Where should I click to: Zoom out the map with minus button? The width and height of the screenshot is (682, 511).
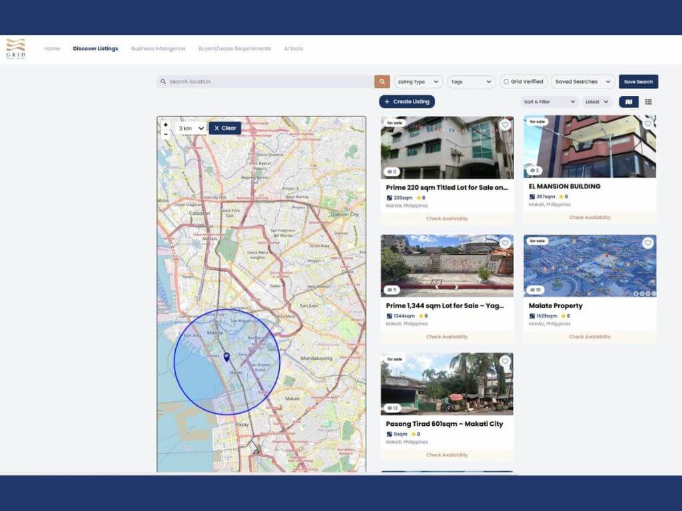[166, 134]
